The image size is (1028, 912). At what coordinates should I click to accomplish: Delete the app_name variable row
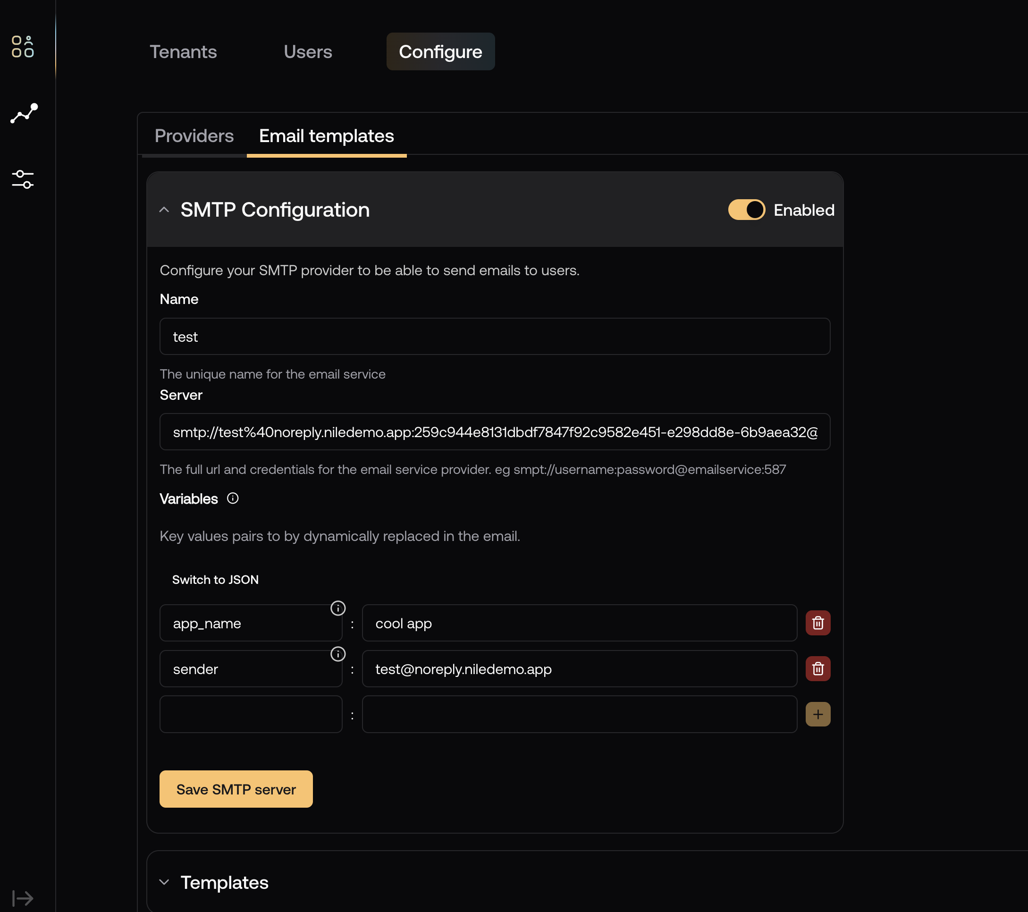[x=817, y=623]
